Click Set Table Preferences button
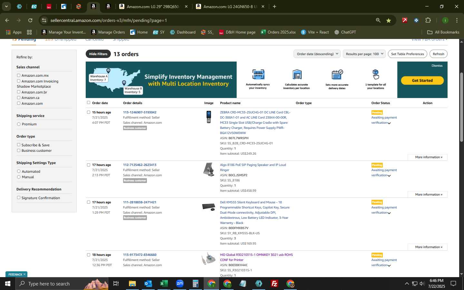 pyautogui.click(x=407, y=54)
